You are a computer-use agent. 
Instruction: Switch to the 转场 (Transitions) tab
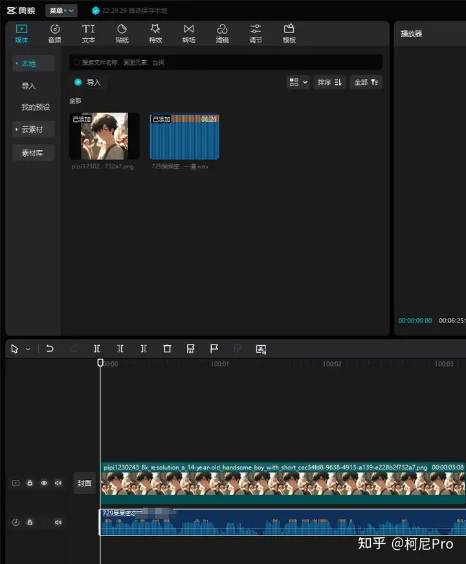click(189, 34)
